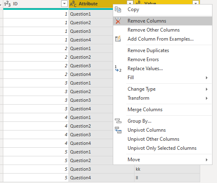Click the Value cell containing kk
This screenshot has height=183, width=217.
[x=167, y=169]
